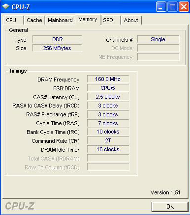Screen dimensions: 190x215
Task: Click the Memory tab label
Action: [88, 20]
